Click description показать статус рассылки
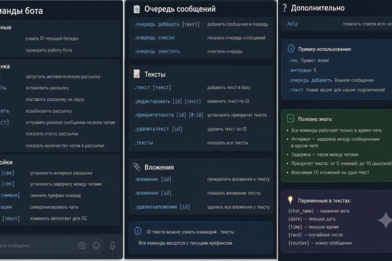This screenshot has width=392, height=261. (52, 134)
